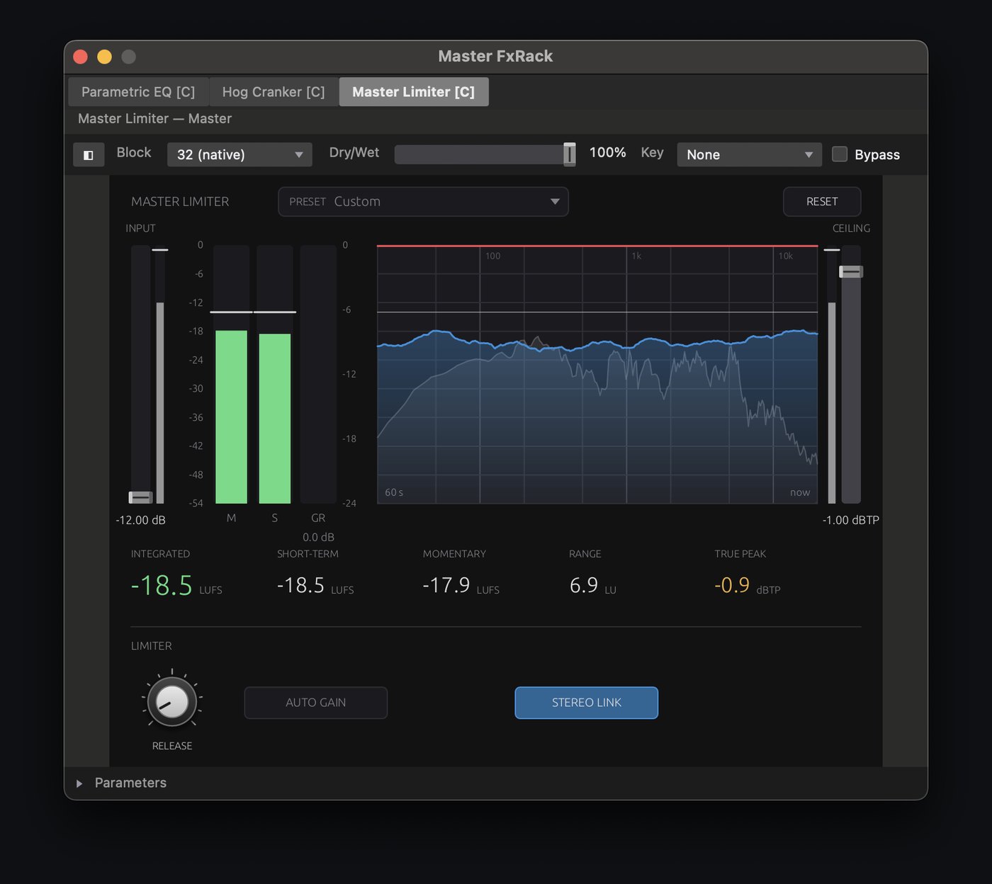
Task: Click the green M level meter
Action: (x=231, y=416)
